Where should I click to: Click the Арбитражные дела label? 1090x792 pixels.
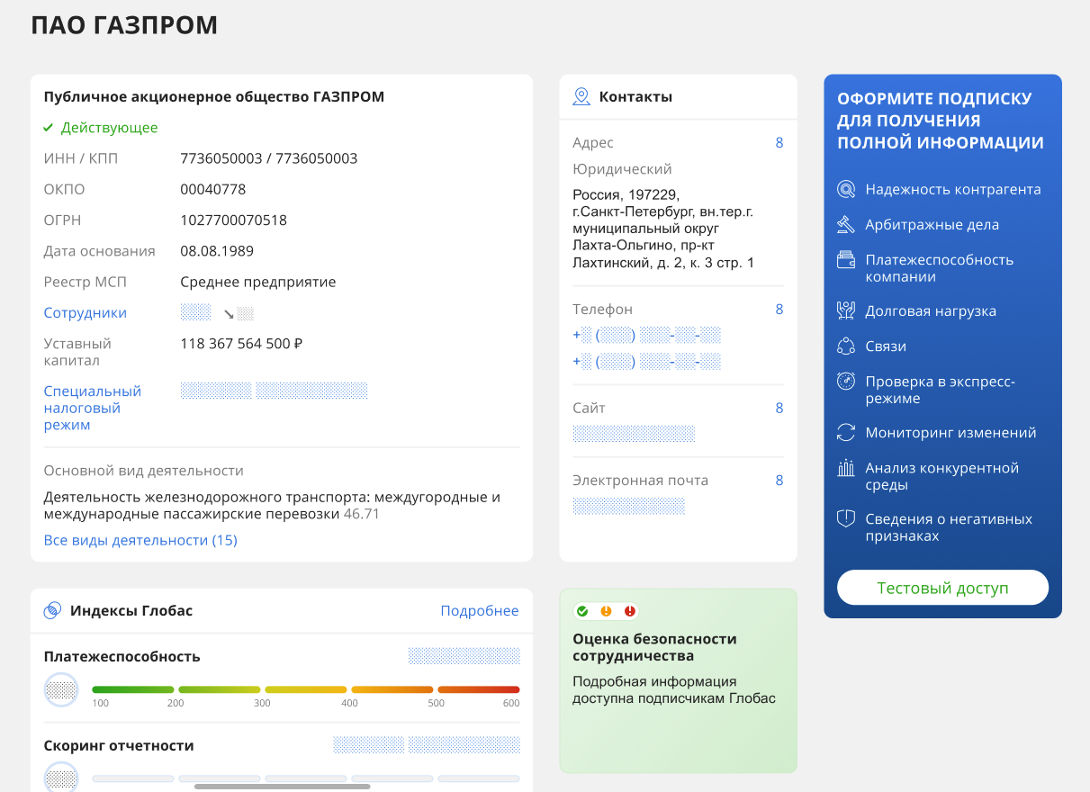[932, 225]
